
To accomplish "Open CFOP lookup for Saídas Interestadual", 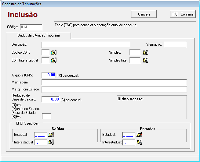I will tap(51, 142).
